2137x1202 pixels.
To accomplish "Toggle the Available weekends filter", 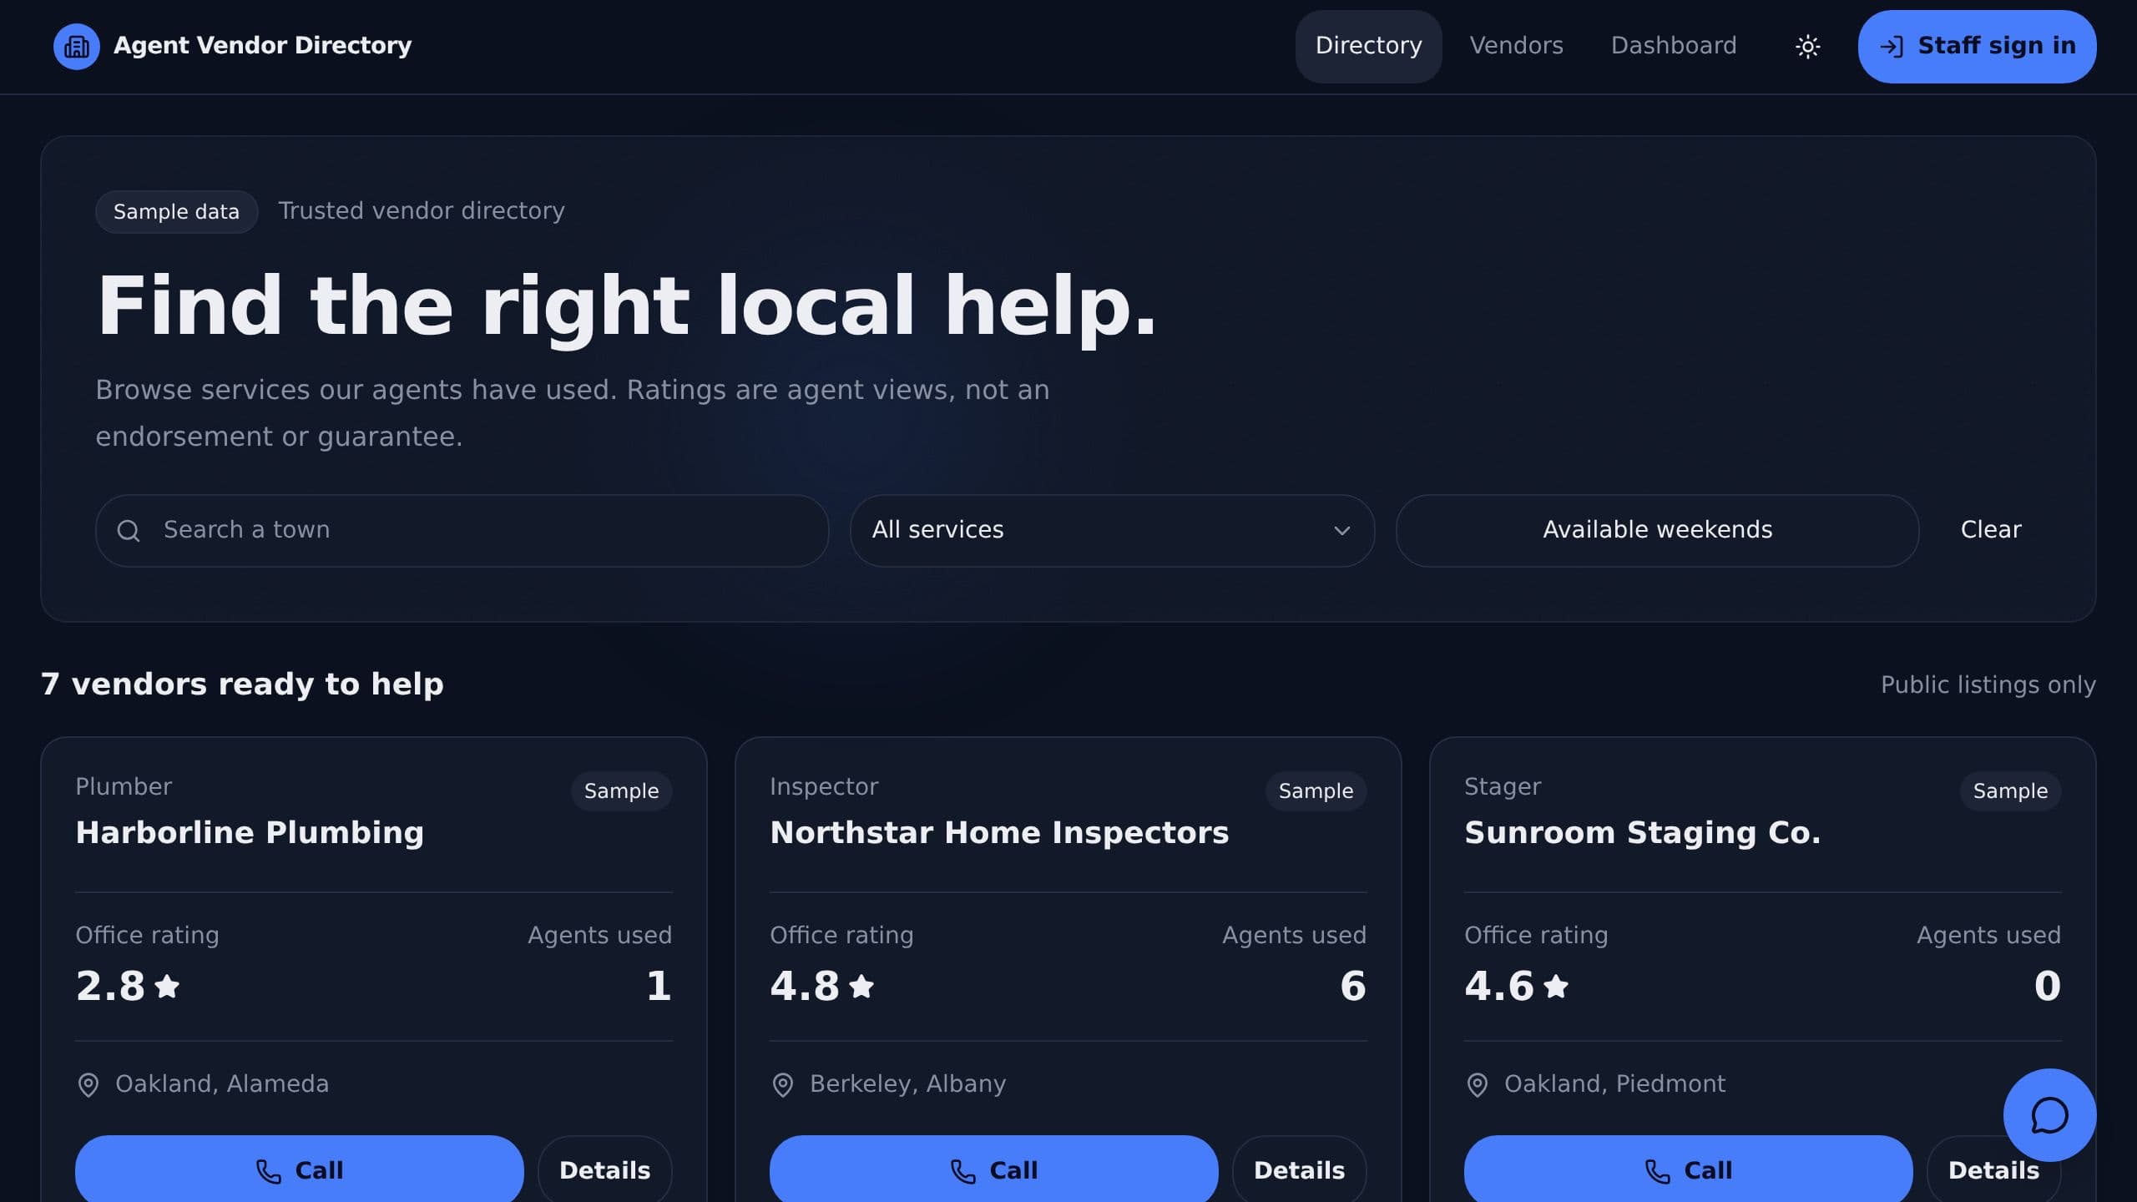I will click(1657, 531).
